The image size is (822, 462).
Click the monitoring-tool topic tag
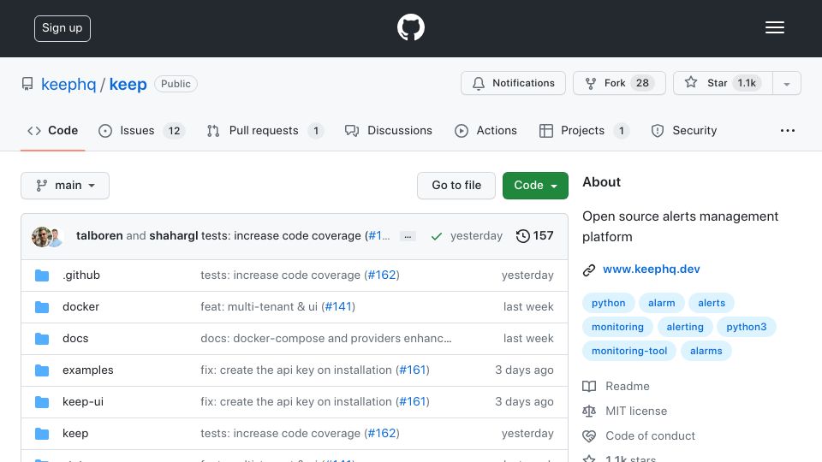[629, 351]
